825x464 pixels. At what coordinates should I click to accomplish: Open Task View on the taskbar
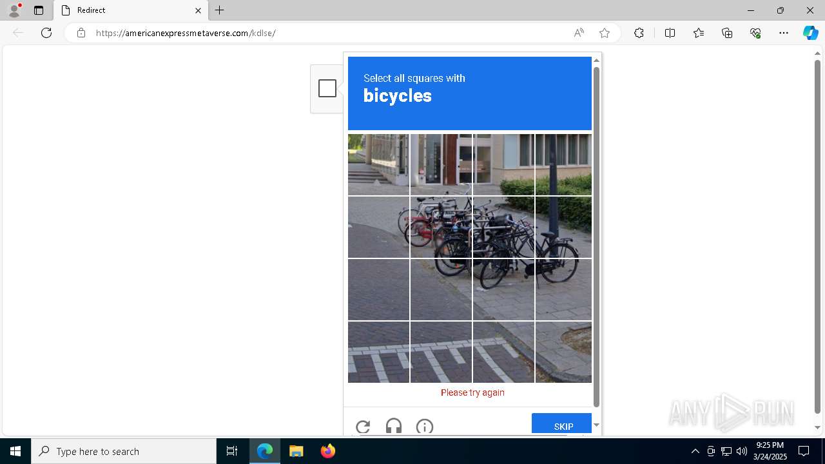pyautogui.click(x=232, y=451)
